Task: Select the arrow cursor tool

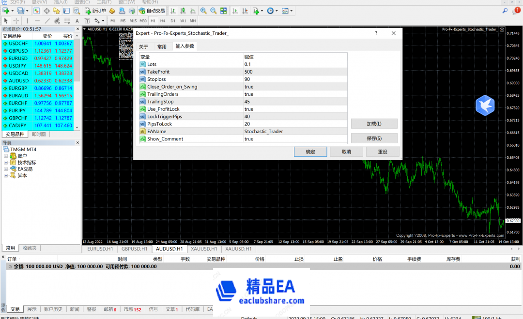Action: point(6,21)
